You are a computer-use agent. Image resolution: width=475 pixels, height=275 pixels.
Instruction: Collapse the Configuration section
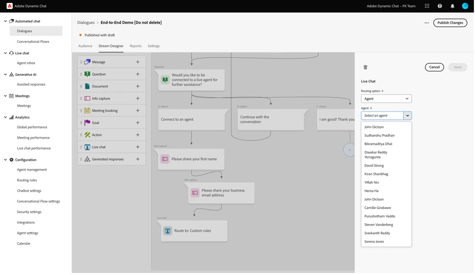tap(6, 160)
